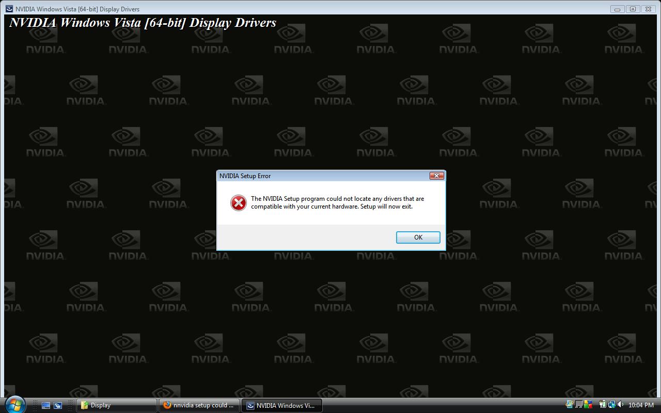Screen dimensions: 661x413
Task: Click the monitor display tray icon
Action: pyautogui.click(x=579, y=404)
